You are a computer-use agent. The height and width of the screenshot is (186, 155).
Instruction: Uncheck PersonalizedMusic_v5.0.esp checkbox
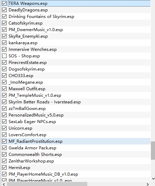point(4,115)
